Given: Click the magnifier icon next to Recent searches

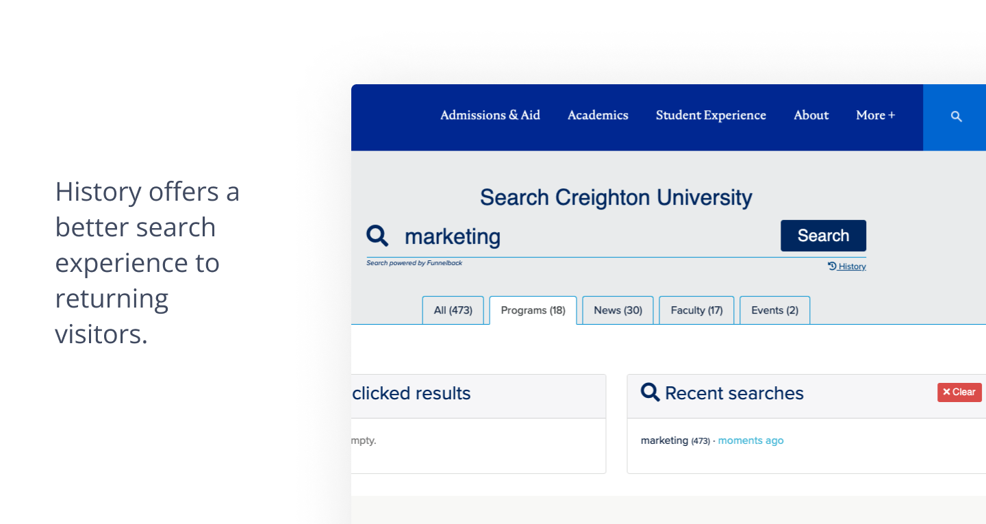Looking at the screenshot, I should (650, 392).
